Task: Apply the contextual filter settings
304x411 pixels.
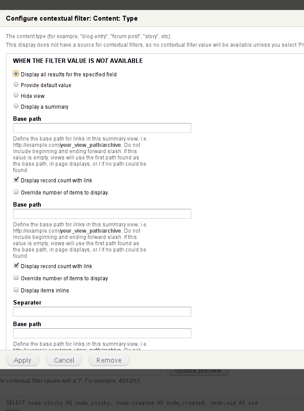Action: click(x=22, y=360)
